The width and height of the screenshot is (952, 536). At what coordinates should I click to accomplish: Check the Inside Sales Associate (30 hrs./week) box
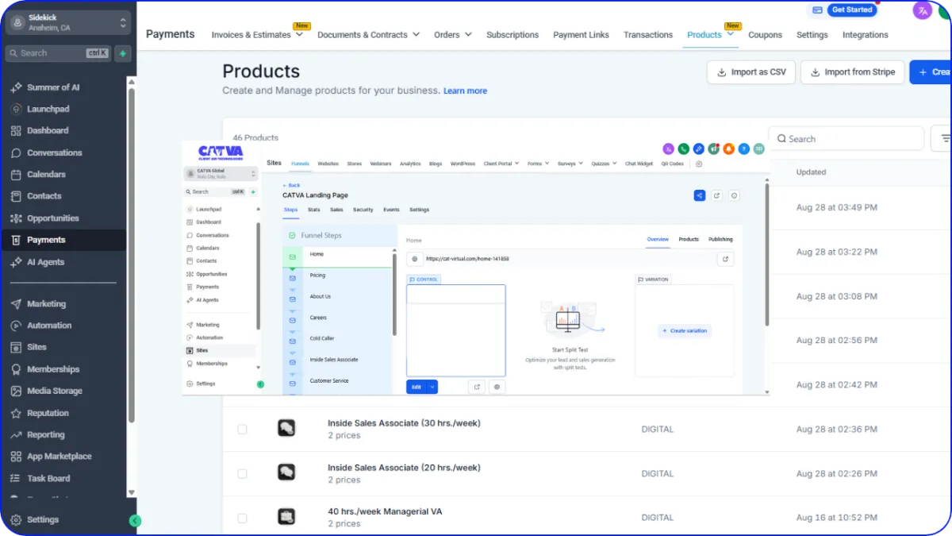pyautogui.click(x=242, y=429)
